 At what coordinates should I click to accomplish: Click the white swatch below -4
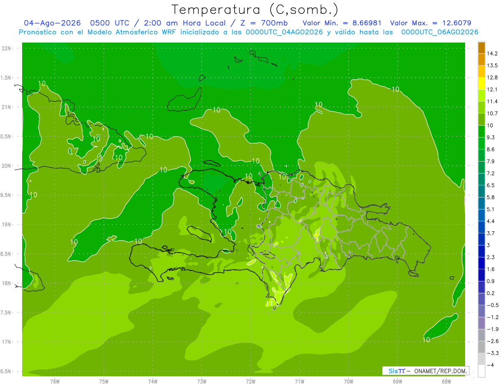coord(481,371)
